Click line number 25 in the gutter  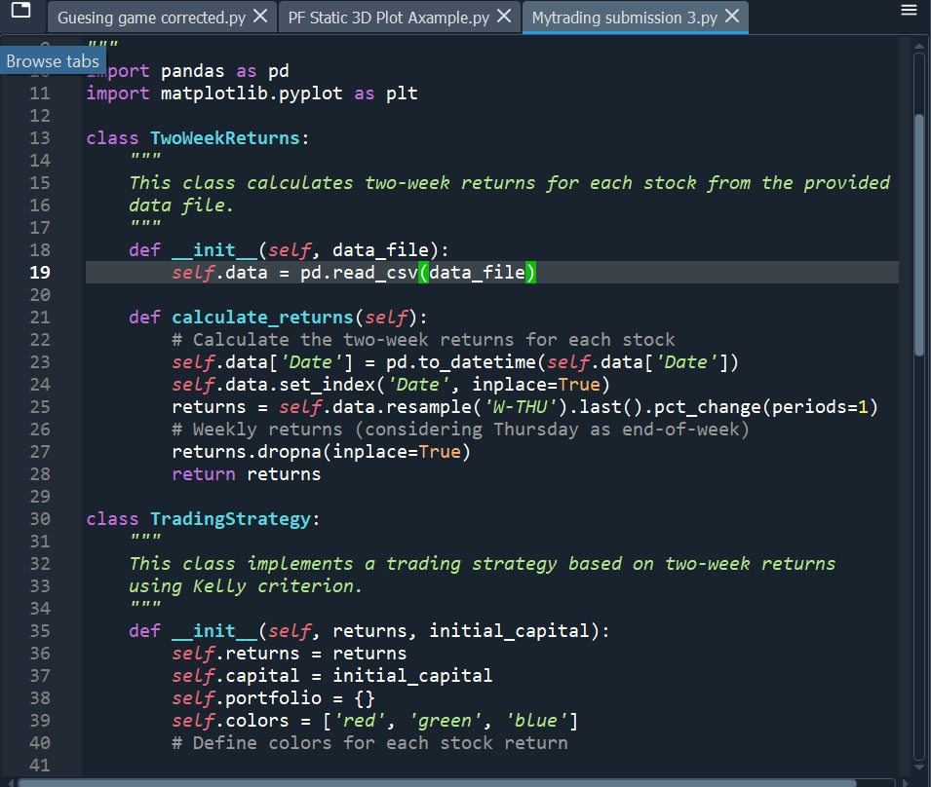[x=40, y=407]
